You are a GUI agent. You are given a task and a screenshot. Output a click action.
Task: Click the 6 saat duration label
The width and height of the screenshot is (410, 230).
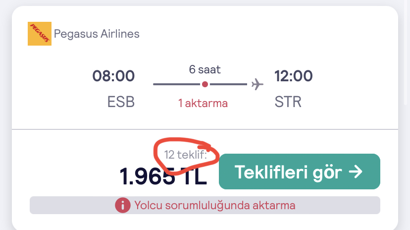point(205,69)
